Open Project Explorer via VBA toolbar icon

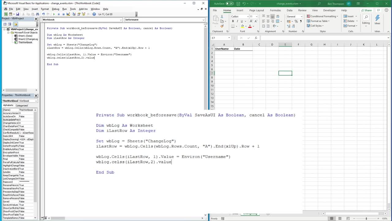pyautogui.click(x=74, y=14)
